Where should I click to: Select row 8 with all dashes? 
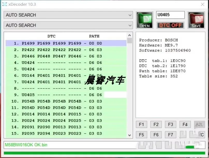(66, 89)
